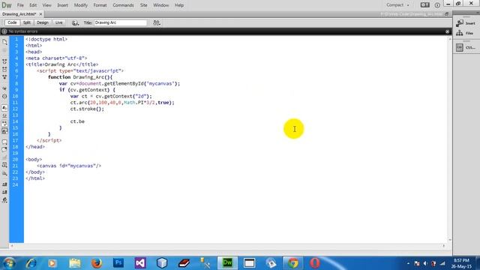The height and width of the screenshot is (270, 480).
Task: Open the Windows Start button
Action: pos(9,263)
